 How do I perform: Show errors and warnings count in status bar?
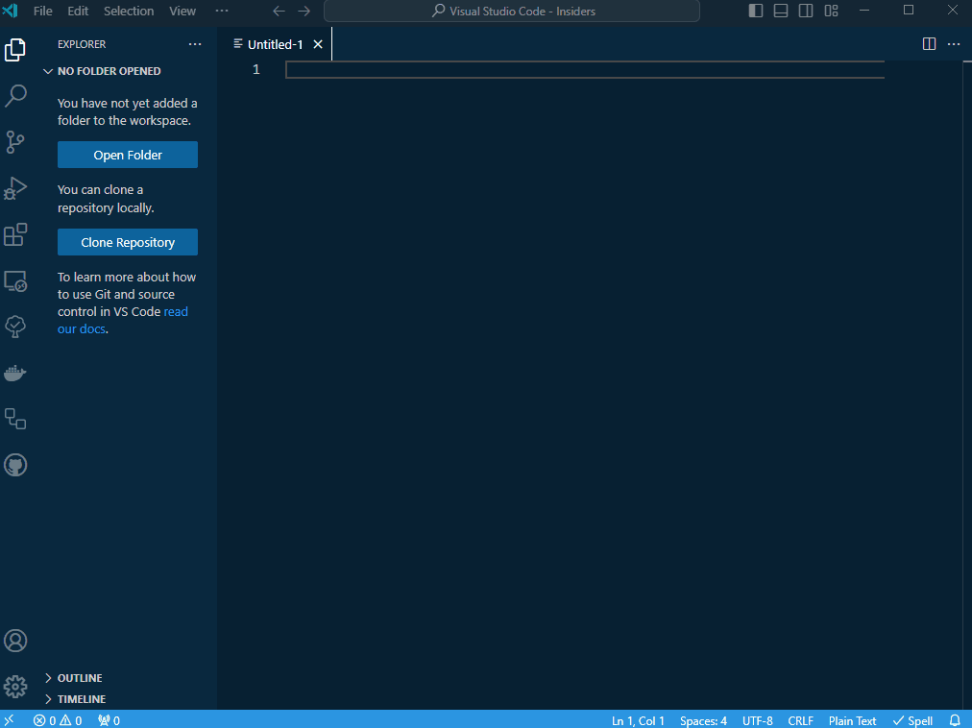58,720
